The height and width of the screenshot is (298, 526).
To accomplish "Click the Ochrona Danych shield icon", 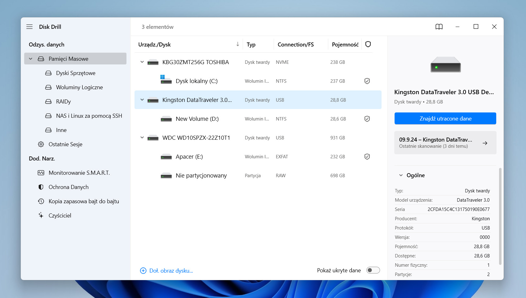I will [x=41, y=187].
